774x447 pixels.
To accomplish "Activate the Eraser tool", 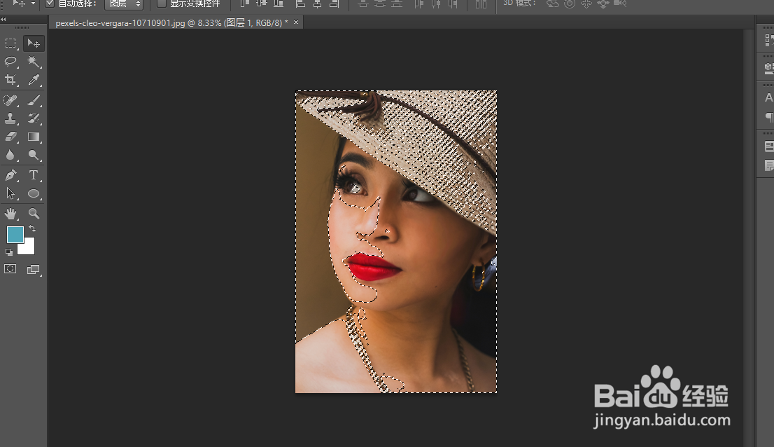I will tap(11, 137).
